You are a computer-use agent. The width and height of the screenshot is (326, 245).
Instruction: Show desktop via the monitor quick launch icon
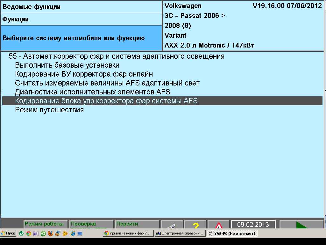click(80, 234)
